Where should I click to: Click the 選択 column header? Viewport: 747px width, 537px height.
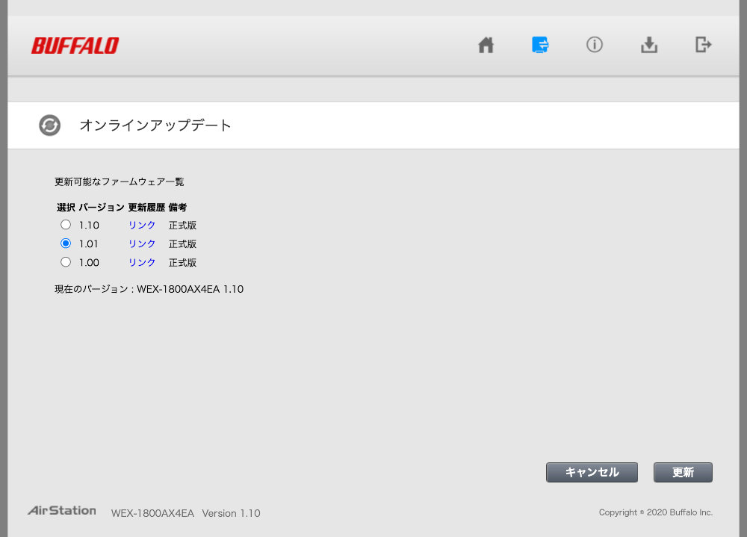[x=66, y=208]
